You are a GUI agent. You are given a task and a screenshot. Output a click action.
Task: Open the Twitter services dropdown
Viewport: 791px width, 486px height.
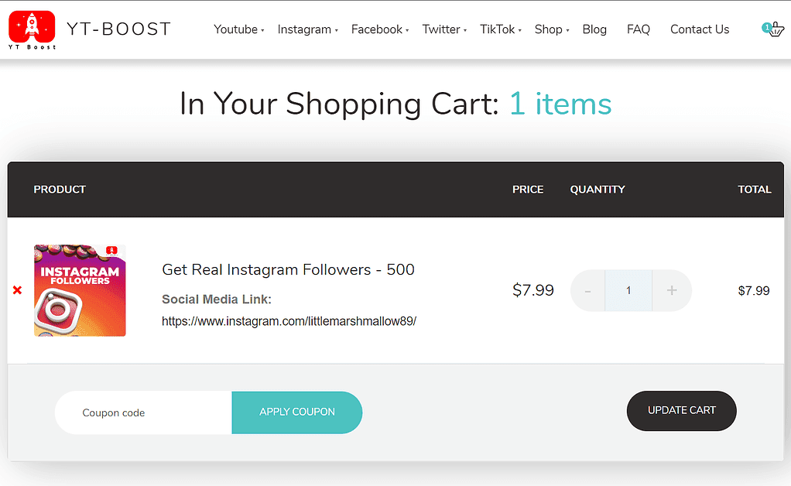coord(441,29)
